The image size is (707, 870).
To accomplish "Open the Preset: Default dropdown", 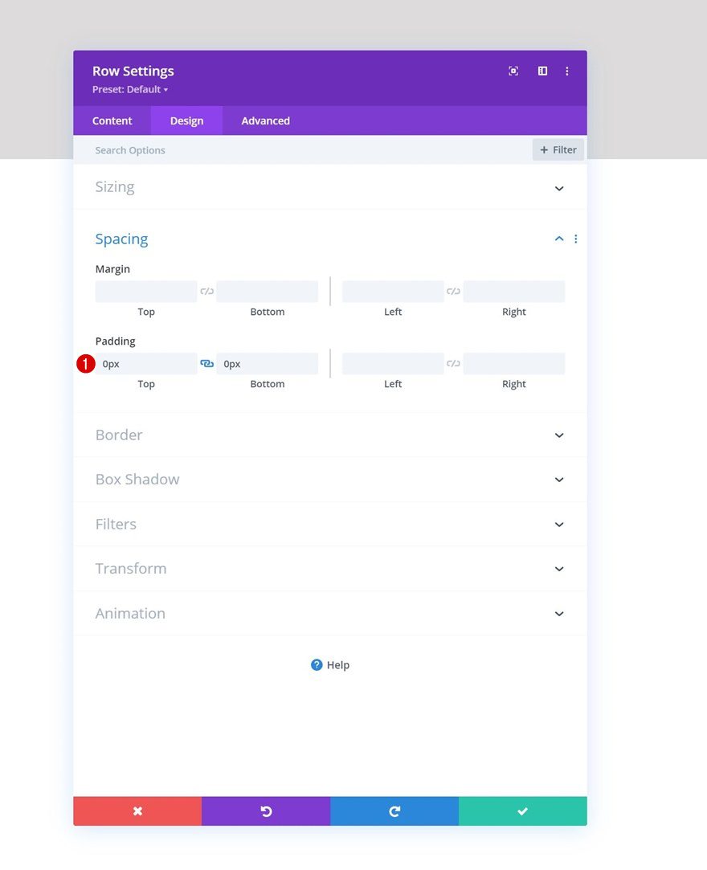I will [130, 89].
